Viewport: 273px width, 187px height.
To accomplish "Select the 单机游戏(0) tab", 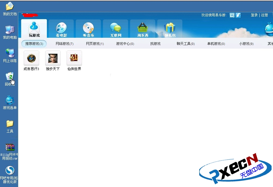I will tap(216, 43).
